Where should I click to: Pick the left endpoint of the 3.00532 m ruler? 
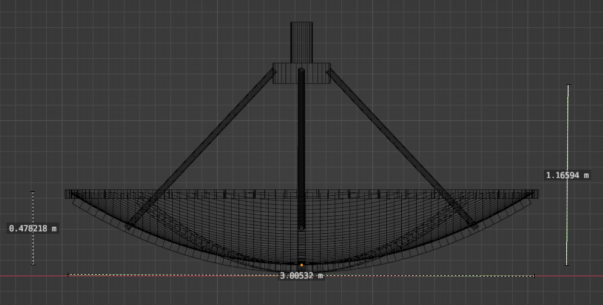69,275
